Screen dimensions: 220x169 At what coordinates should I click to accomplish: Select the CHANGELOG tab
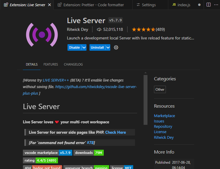(73, 64)
